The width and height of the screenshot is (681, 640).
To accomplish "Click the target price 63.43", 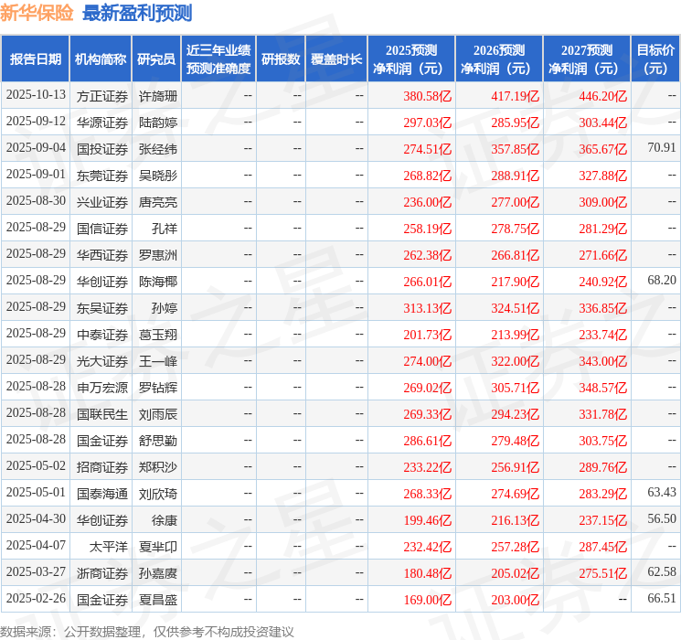I will 662,492.
